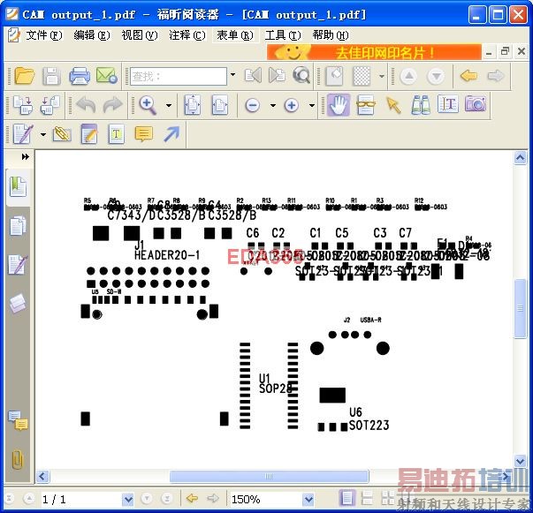
Task: Click the horizontal scrollbar thumb
Action: coord(269,476)
